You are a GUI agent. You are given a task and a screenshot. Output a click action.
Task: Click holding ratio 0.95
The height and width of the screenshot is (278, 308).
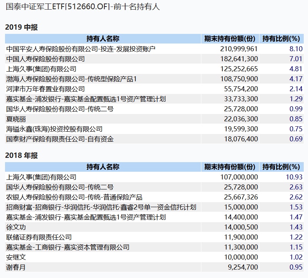click(x=296, y=267)
